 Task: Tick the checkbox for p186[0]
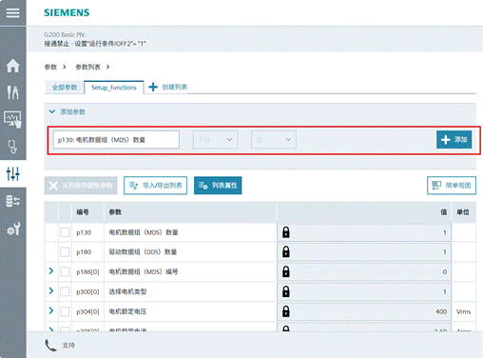65,271
